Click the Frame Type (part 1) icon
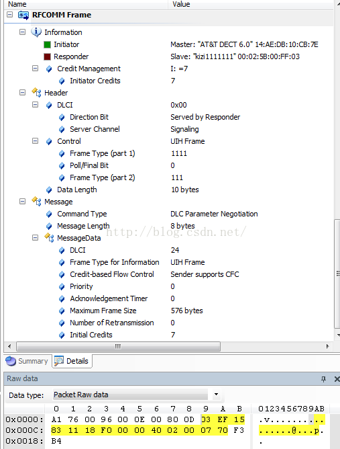The image size is (340, 449). pos(62,154)
